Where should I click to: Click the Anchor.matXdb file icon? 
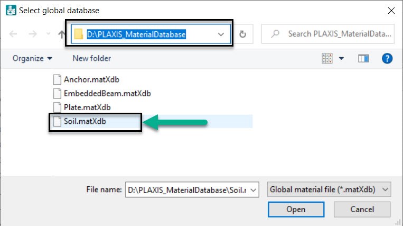coord(57,80)
